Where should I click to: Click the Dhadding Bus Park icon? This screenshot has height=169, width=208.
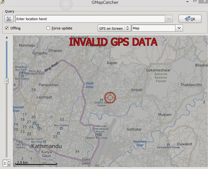[21, 73]
